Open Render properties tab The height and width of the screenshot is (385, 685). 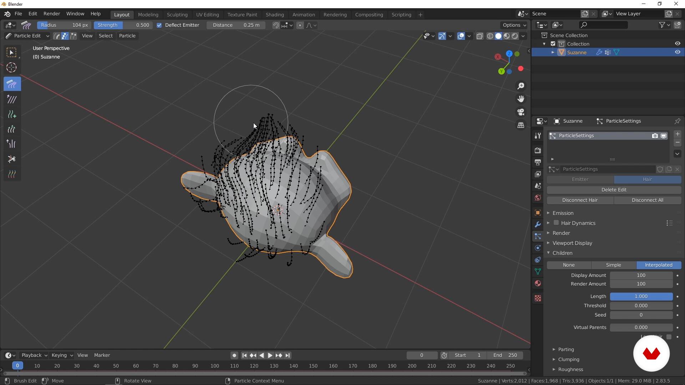coord(538,150)
